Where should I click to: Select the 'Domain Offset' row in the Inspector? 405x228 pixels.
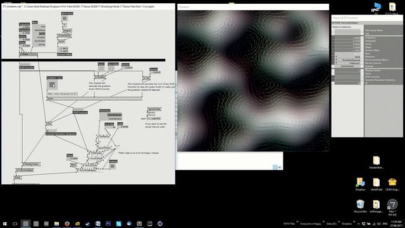pos(383,51)
